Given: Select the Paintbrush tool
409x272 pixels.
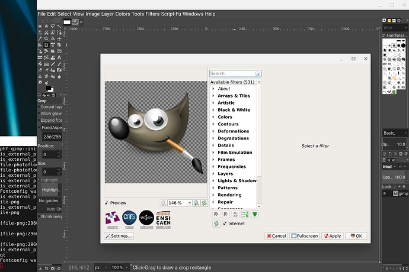Looking at the screenshot, I should pyautogui.click(x=59, y=64).
